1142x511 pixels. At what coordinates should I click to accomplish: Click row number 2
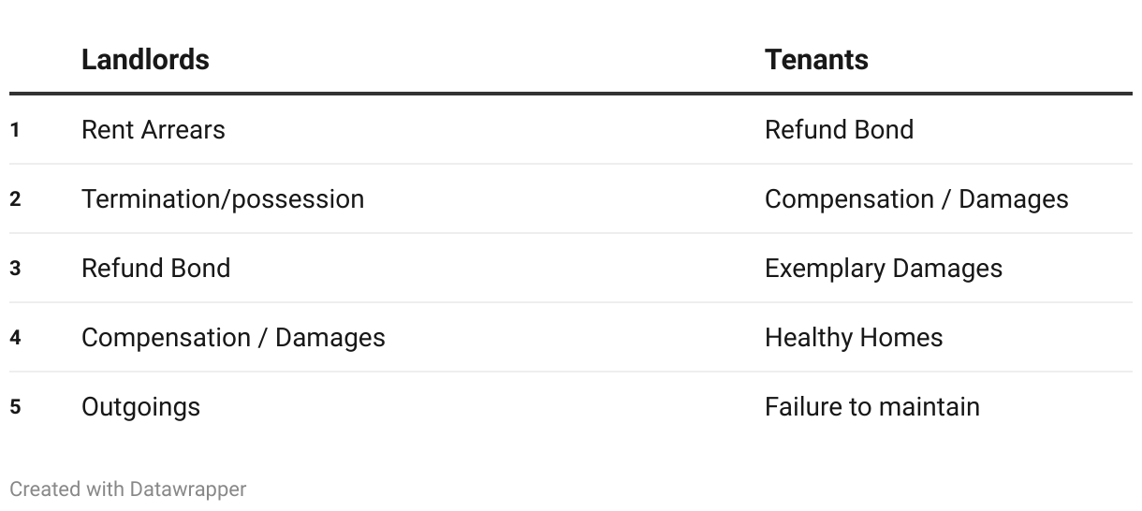[15, 199]
